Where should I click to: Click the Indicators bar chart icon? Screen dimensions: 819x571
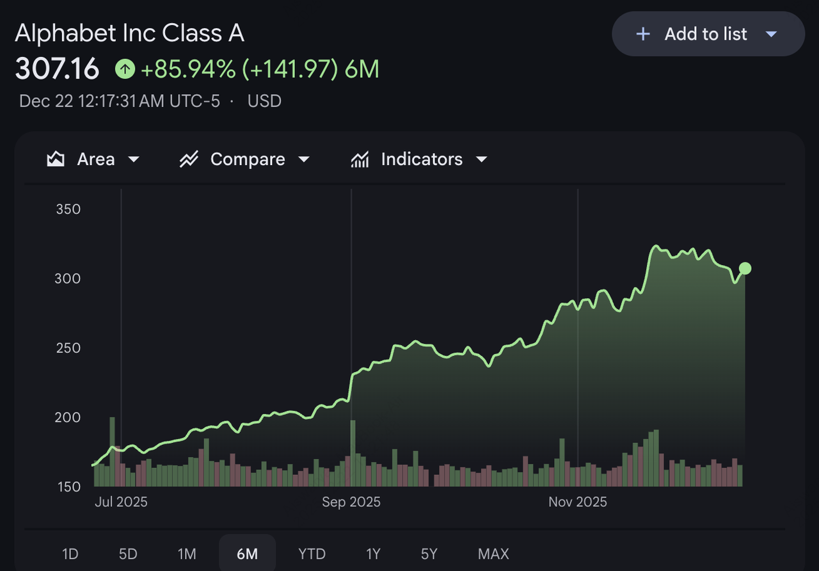360,159
